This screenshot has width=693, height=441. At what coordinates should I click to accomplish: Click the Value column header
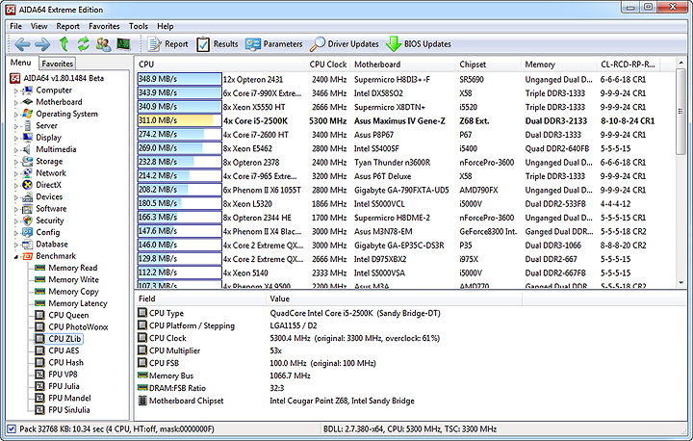[395, 298]
